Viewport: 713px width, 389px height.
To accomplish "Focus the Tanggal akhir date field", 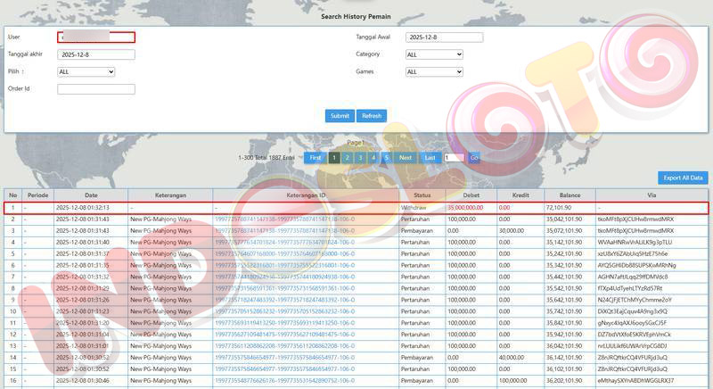I will [x=95, y=54].
